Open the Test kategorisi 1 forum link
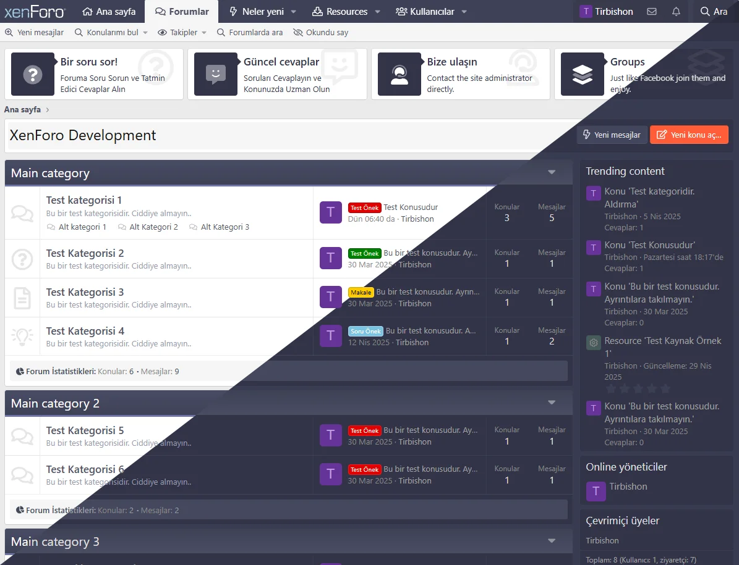The width and height of the screenshot is (739, 565). click(x=83, y=200)
